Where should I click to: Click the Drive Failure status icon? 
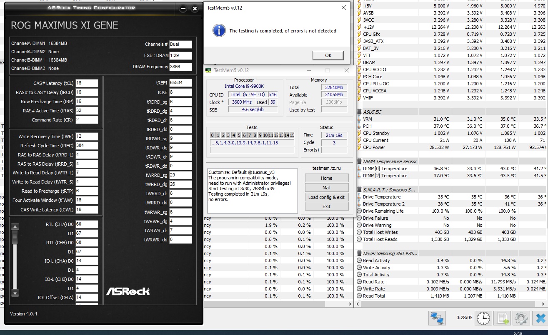pyautogui.click(x=359, y=218)
